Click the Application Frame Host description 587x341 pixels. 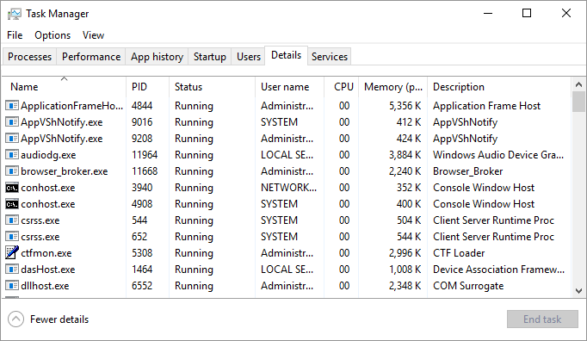486,106
